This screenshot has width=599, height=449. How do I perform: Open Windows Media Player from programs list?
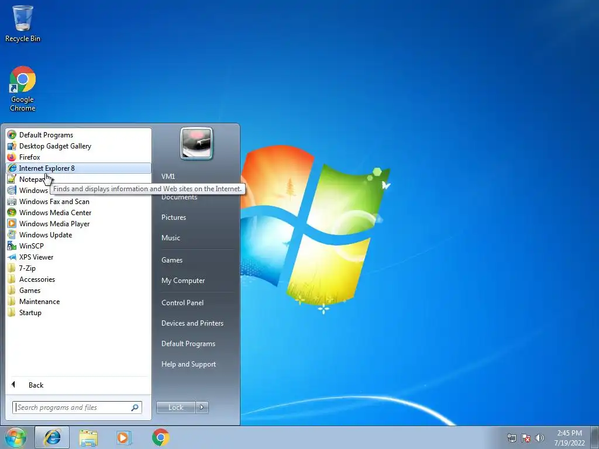point(78,223)
